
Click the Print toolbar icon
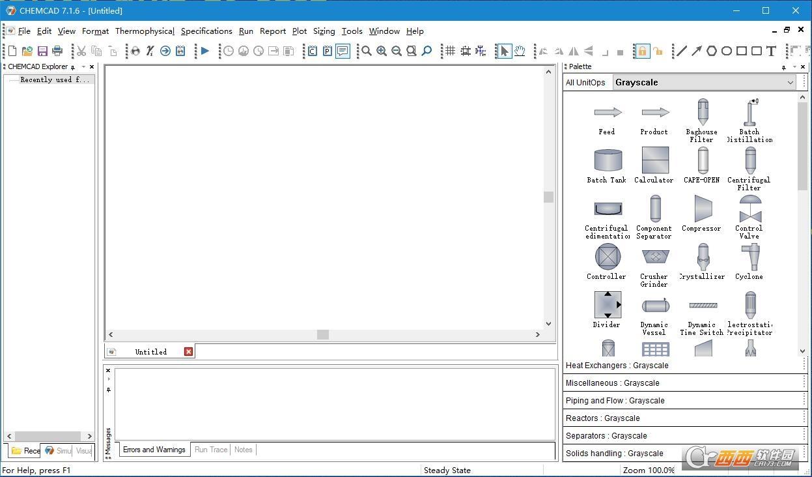[57, 51]
